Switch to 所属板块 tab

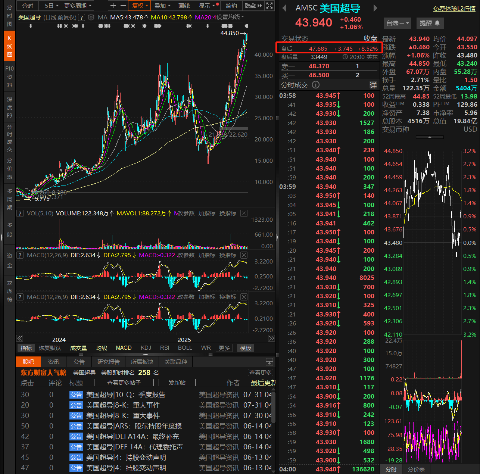(x=142, y=362)
